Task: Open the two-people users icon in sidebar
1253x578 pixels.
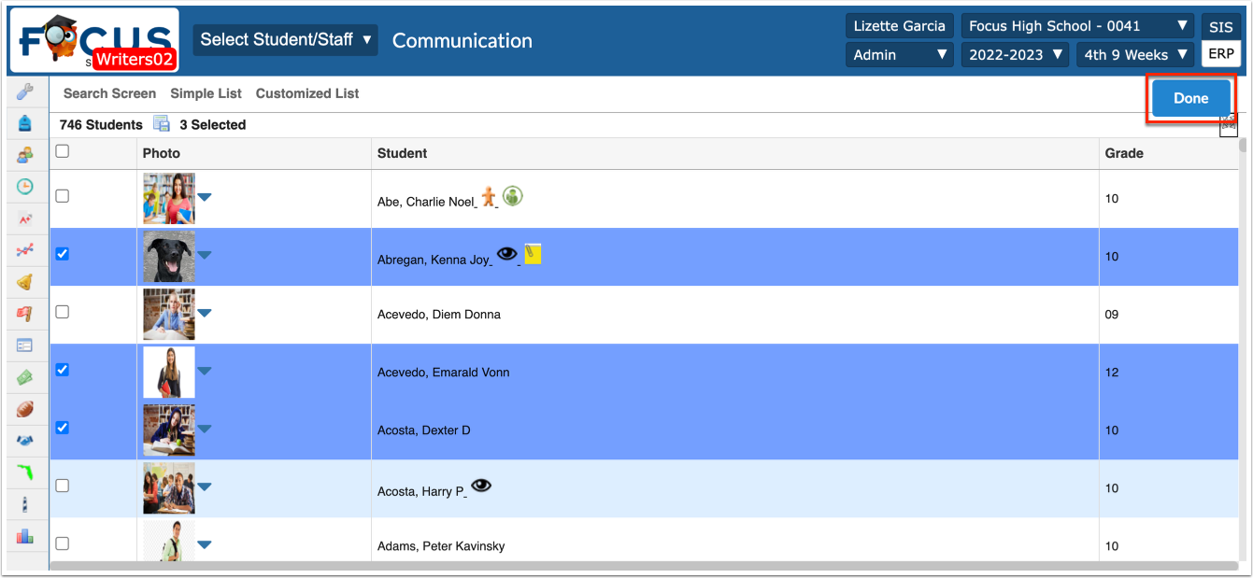Action: tap(25, 155)
